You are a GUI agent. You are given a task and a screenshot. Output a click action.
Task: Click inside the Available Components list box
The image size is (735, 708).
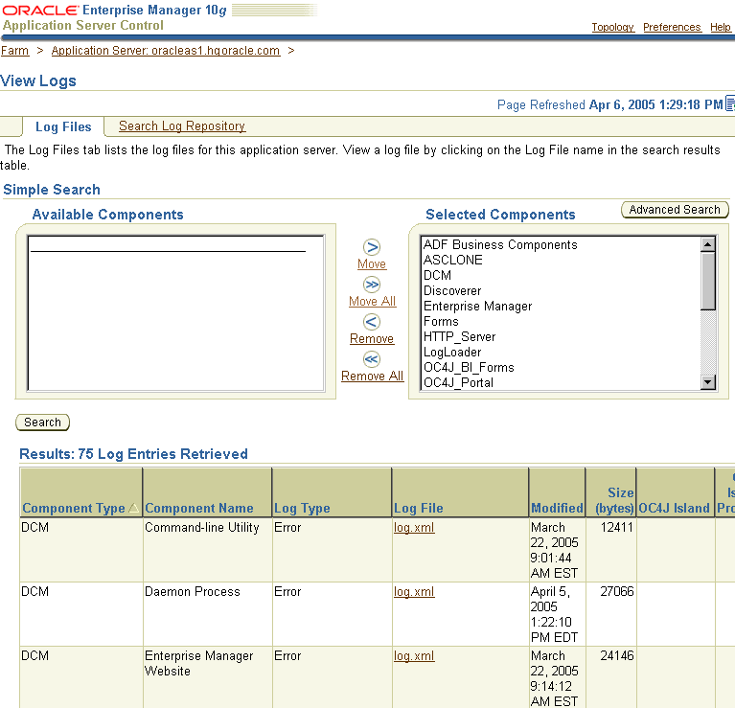point(175,313)
